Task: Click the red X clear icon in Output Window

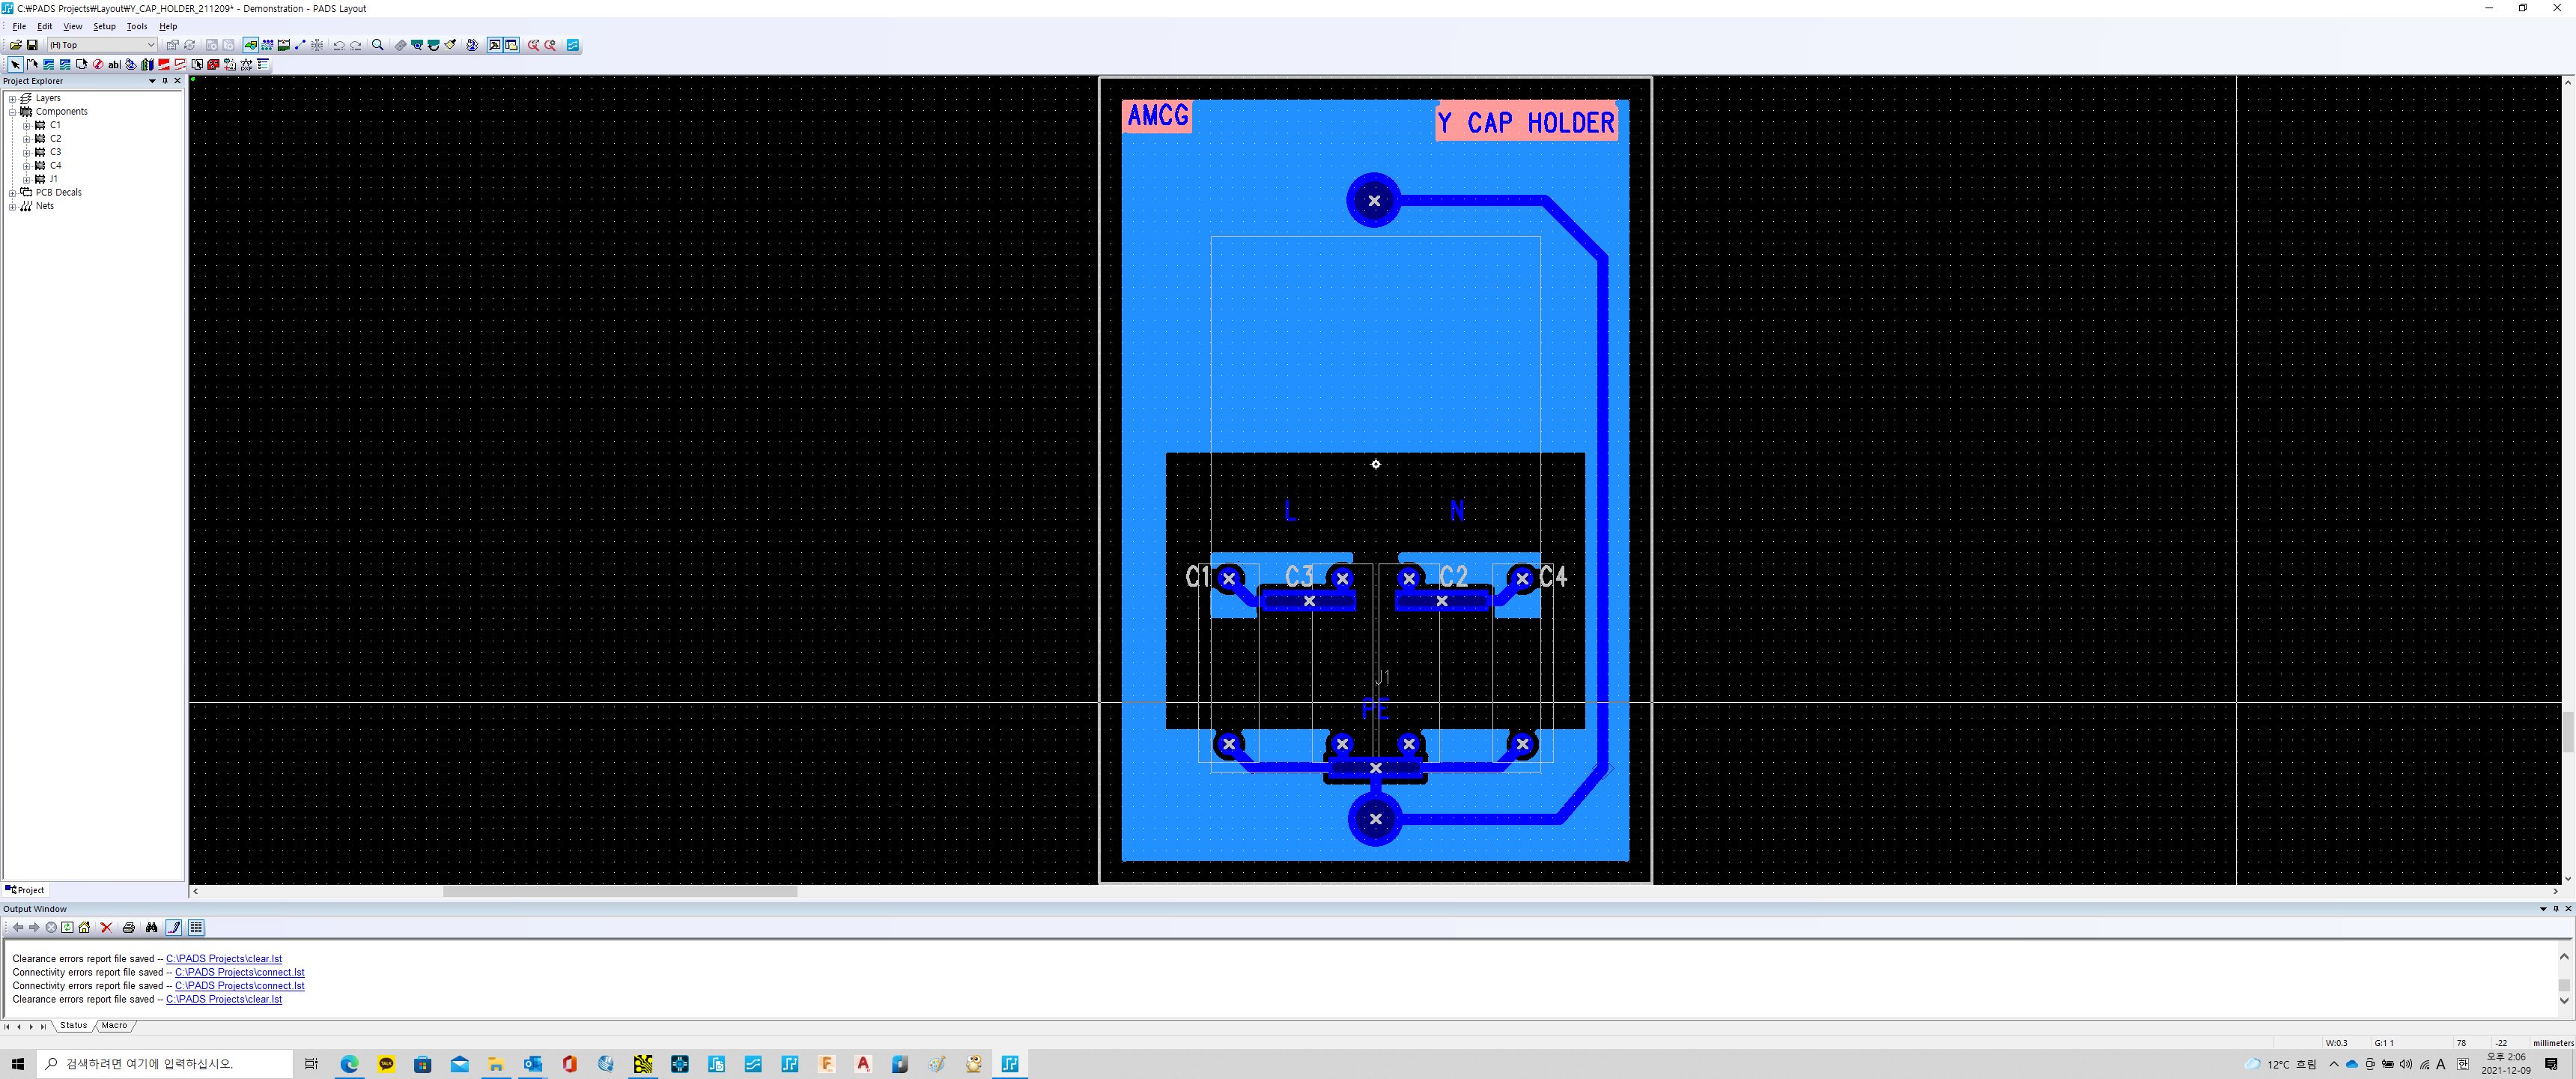Action: pyautogui.click(x=106, y=927)
